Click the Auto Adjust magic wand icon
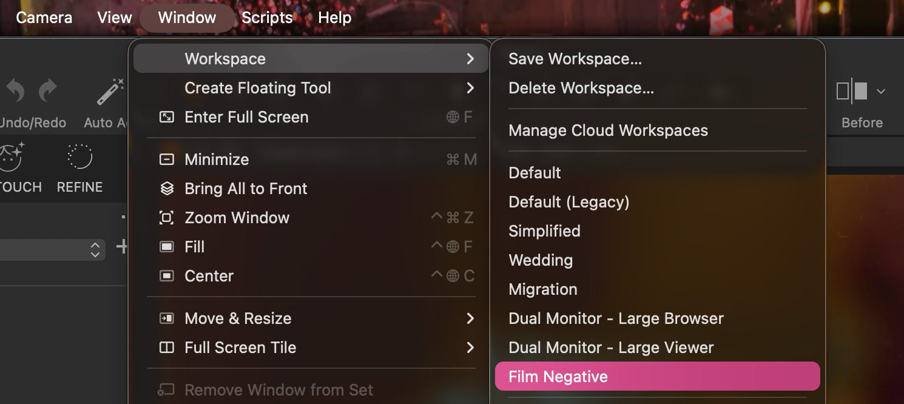Image resolution: width=904 pixels, height=404 pixels. pos(110,92)
